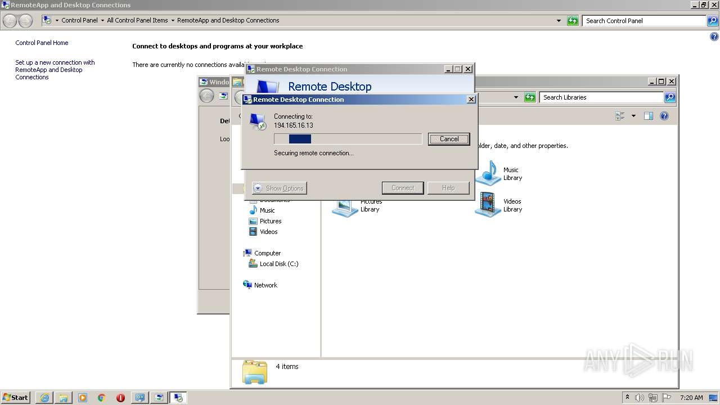Cancel the remote desktop connection attempt

coord(448,139)
